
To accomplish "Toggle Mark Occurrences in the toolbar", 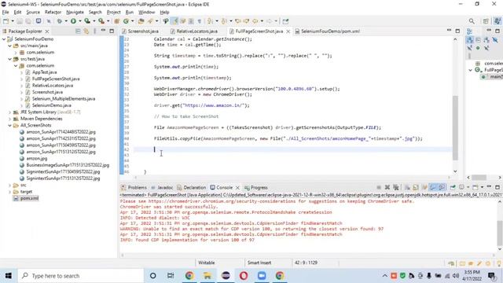I will click(174, 21).
